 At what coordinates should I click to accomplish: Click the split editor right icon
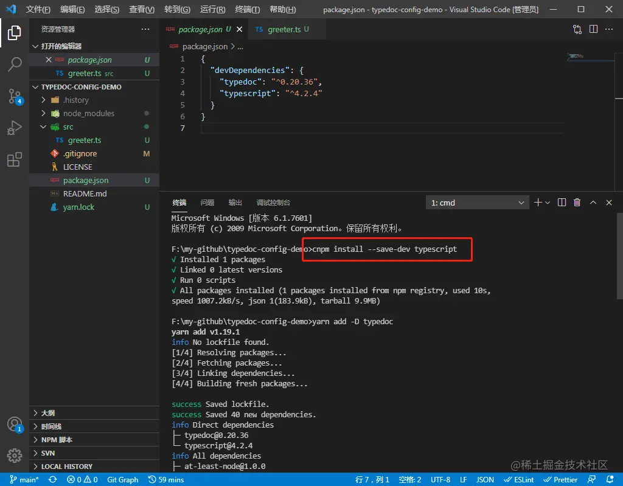click(593, 29)
